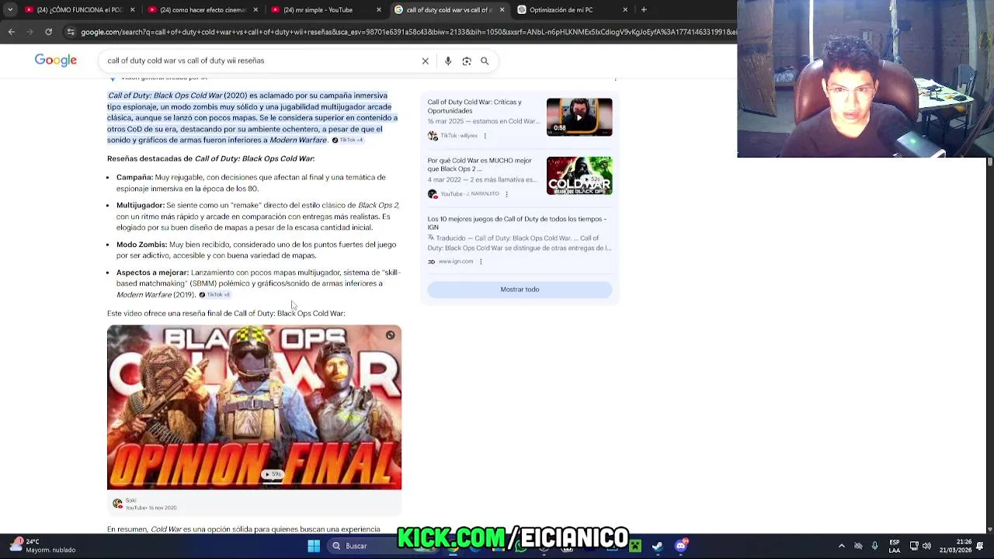This screenshot has height=559, width=994.
Task: Open the tab search dropdown
Action: pos(10,9)
